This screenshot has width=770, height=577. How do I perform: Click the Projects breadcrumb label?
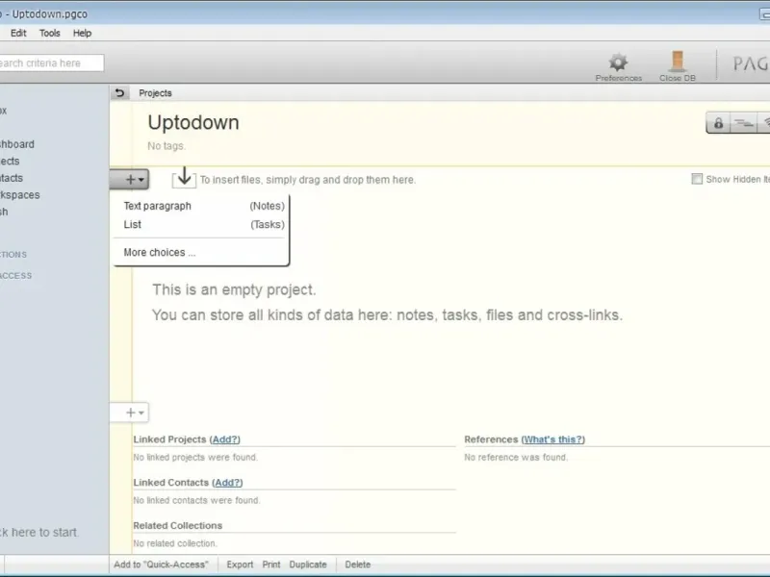pos(155,93)
